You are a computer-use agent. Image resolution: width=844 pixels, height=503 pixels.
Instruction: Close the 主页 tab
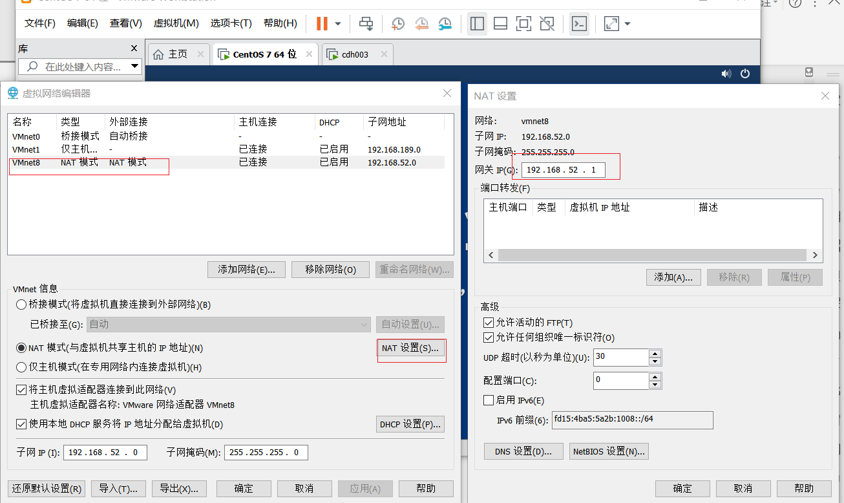coord(202,55)
